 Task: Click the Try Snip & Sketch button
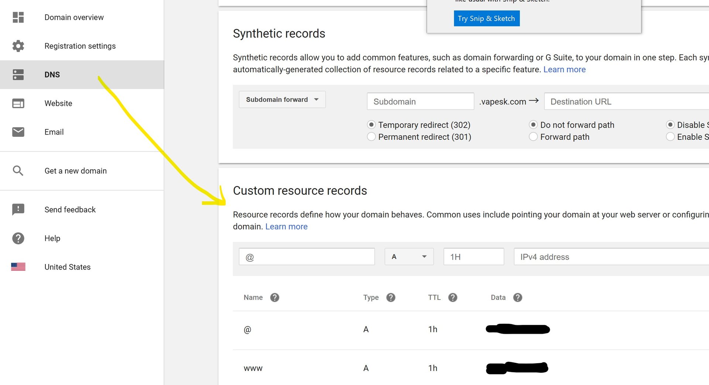click(486, 18)
